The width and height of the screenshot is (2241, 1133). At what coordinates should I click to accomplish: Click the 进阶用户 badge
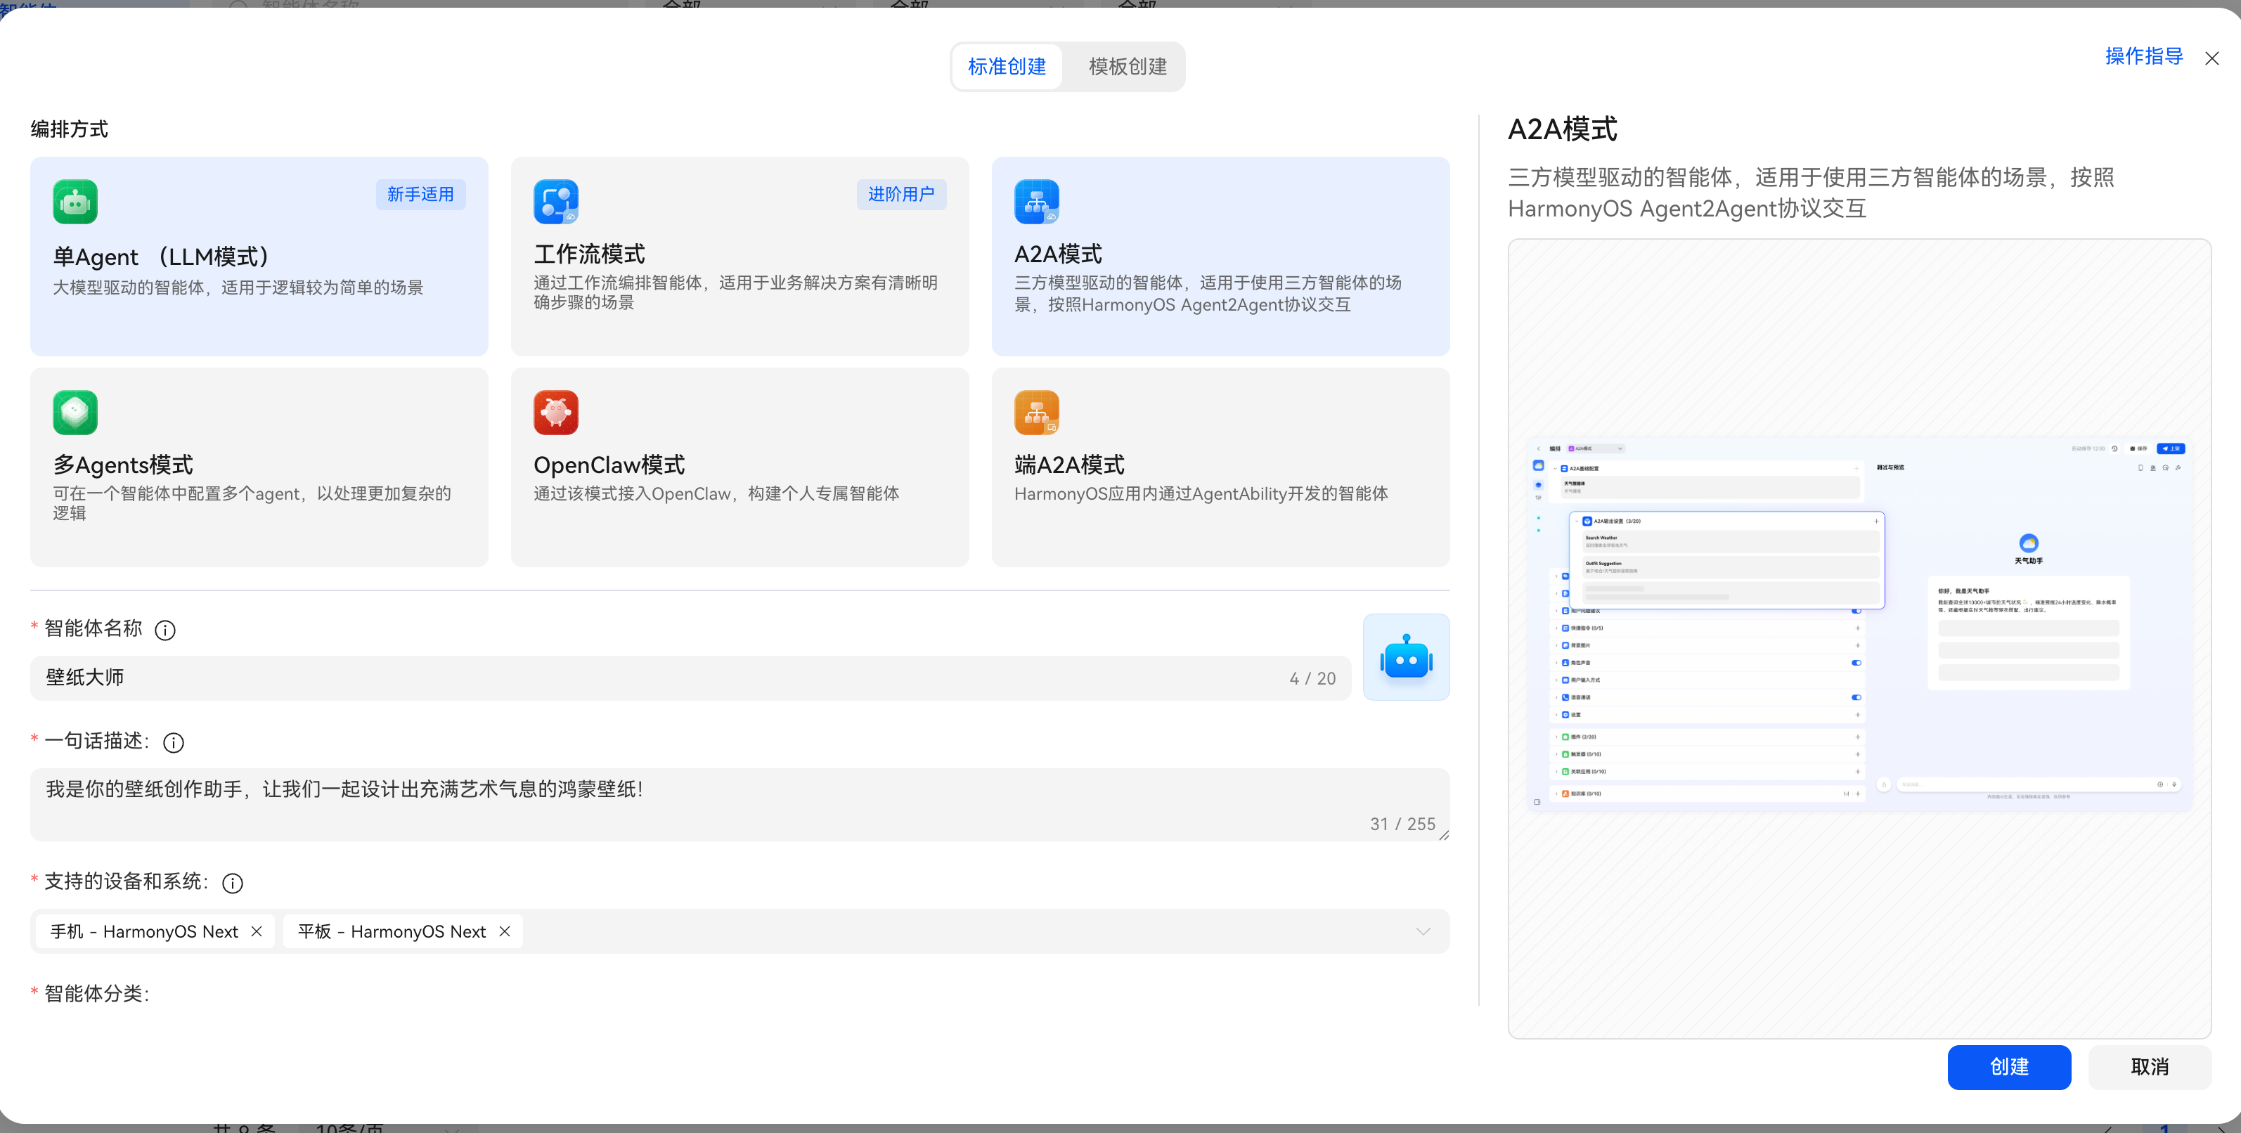[x=901, y=194]
